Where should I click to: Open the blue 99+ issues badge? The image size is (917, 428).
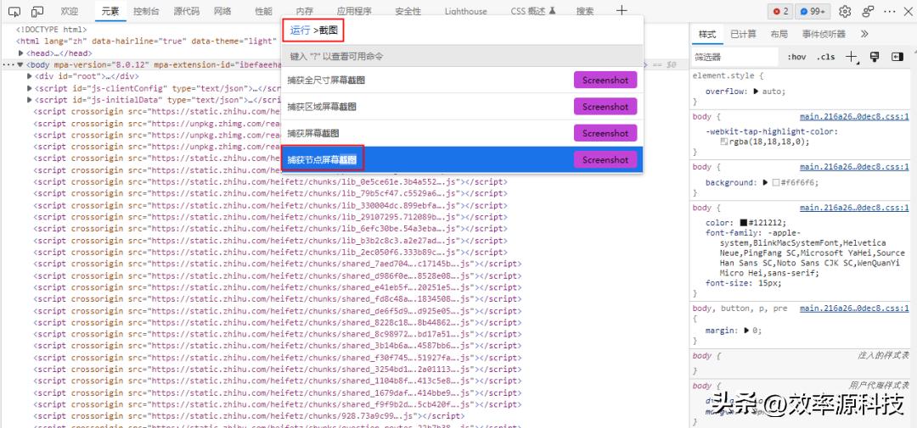[x=813, y=11]
